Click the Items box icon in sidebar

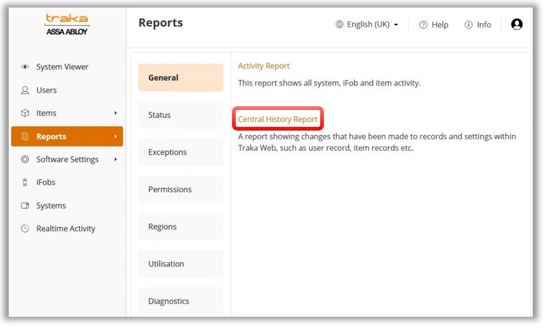click(25, 113)
